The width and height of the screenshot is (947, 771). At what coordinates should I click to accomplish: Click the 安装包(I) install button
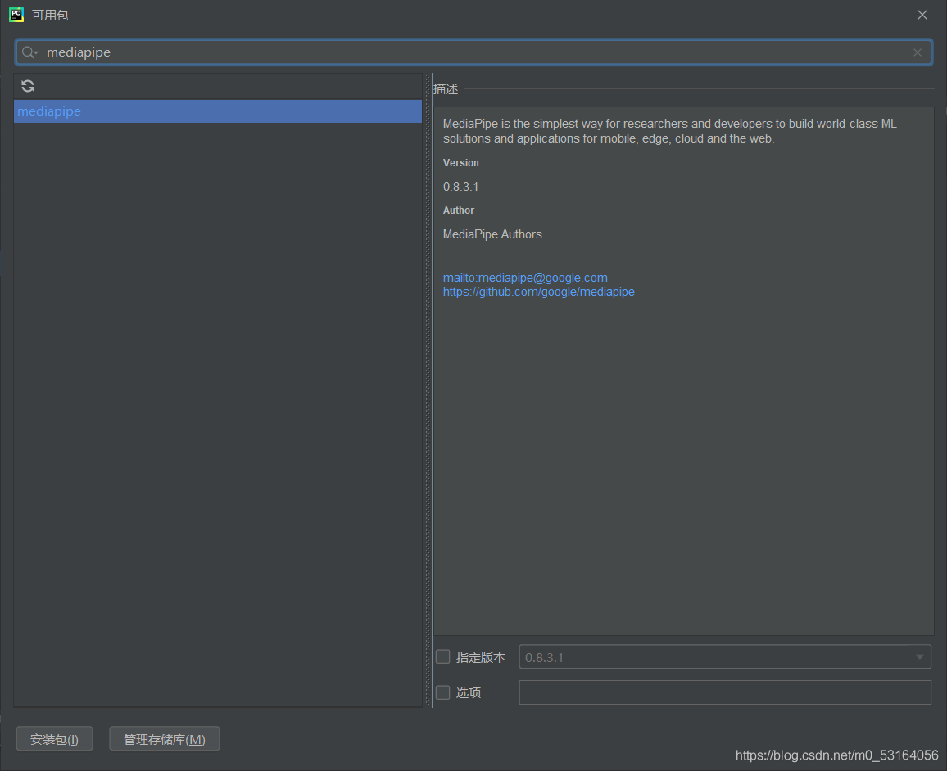[x=54, y=739]
